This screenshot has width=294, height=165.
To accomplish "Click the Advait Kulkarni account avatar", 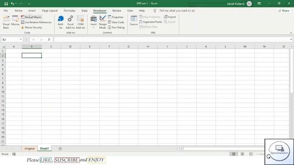I will click(x=249, y=4).
